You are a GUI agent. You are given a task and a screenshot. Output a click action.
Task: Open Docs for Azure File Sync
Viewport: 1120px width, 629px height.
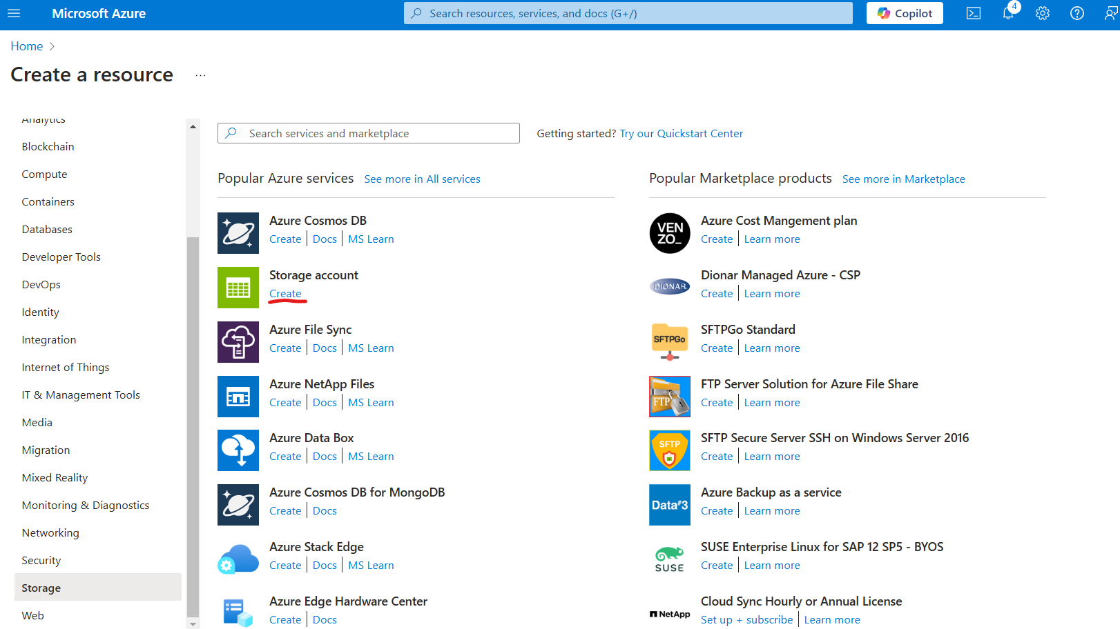(325, 348)
